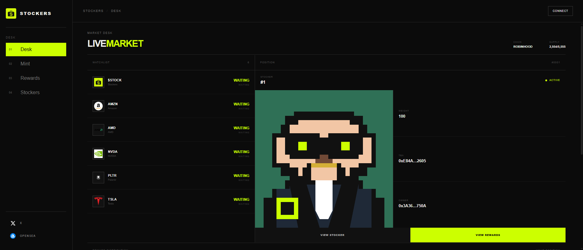
Task: Click the View Rewards button
Action: point(488,235)
